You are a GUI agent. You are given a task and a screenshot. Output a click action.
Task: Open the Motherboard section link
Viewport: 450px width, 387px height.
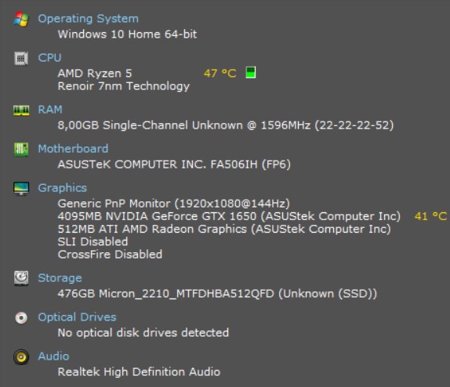pos(73,149)
